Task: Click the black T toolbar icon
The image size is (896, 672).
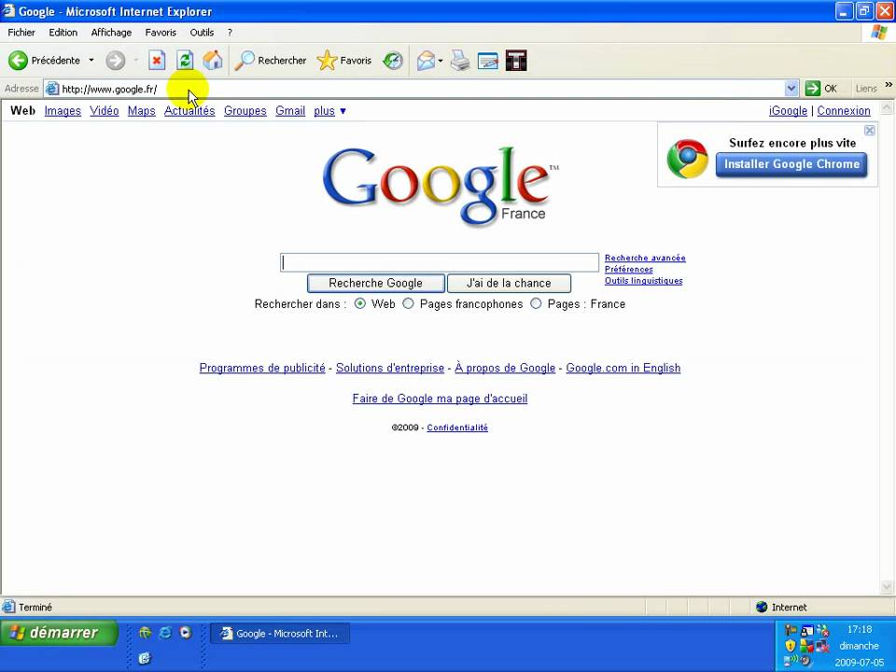Action: [x=516, y=60]
